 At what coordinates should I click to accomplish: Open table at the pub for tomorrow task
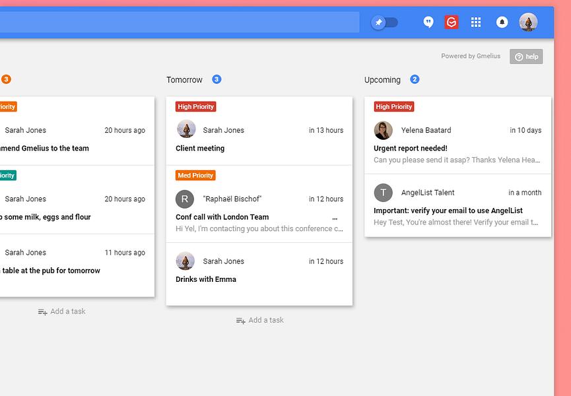50,271
